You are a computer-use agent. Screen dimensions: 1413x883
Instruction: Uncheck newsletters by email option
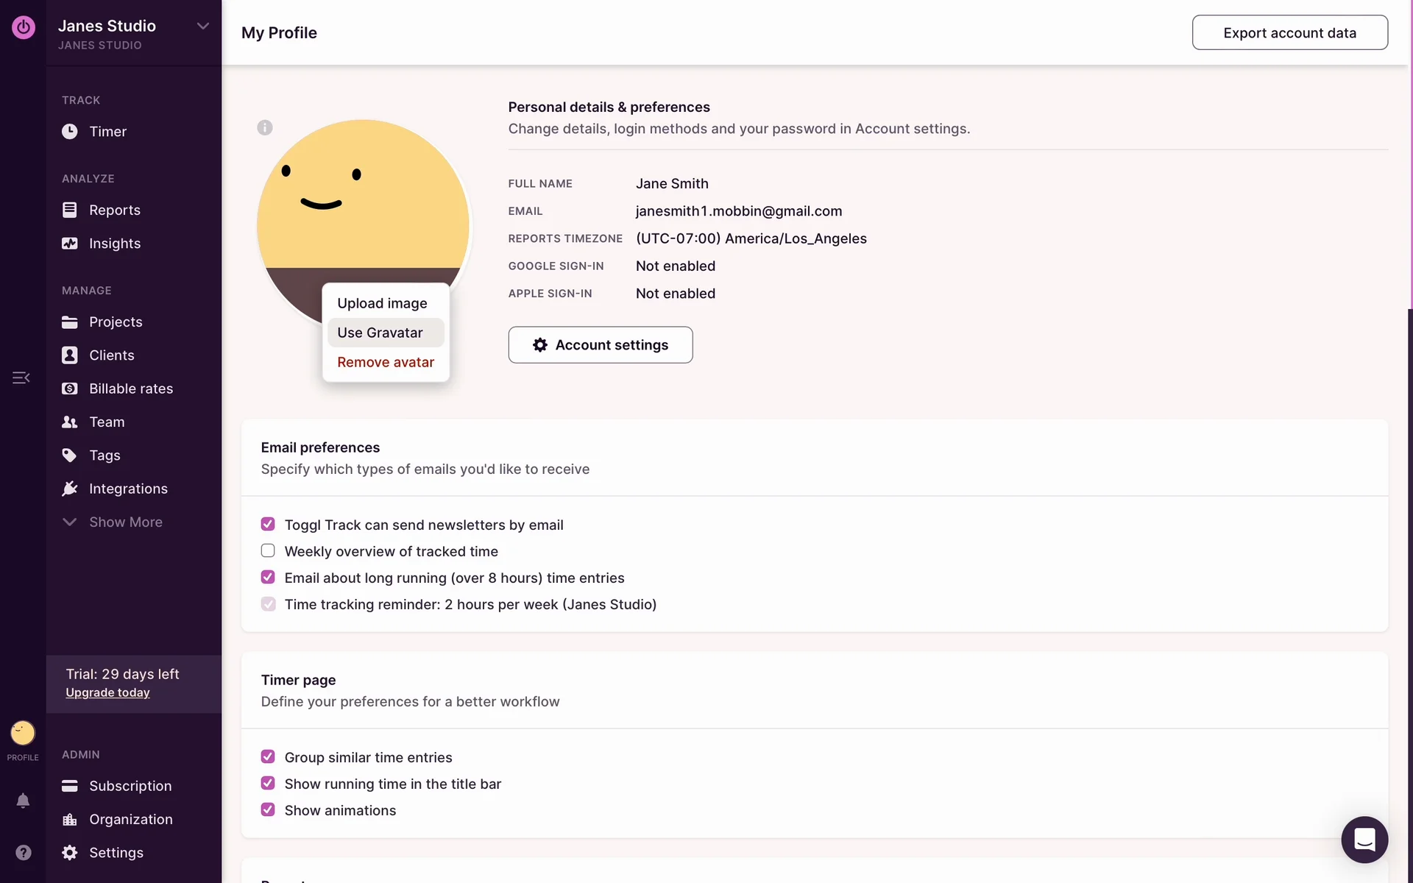click(268, 524)
